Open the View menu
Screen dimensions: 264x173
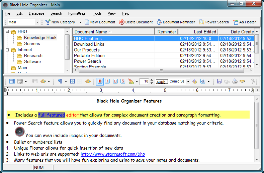tap(111, 13)
